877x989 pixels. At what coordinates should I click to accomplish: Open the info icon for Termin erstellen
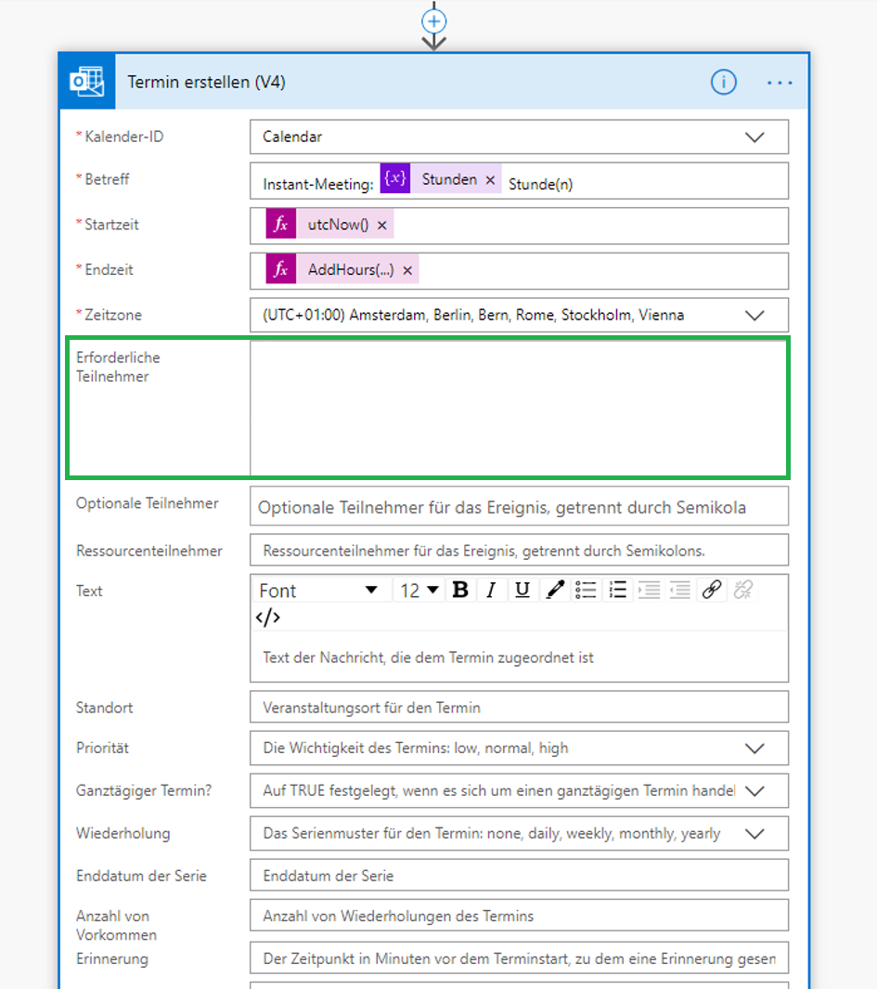tap(723, 82)
